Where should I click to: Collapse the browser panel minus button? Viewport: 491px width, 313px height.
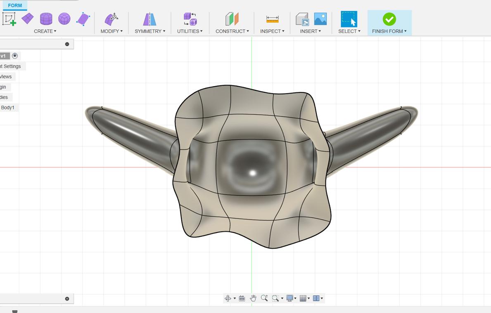point(67,44)
